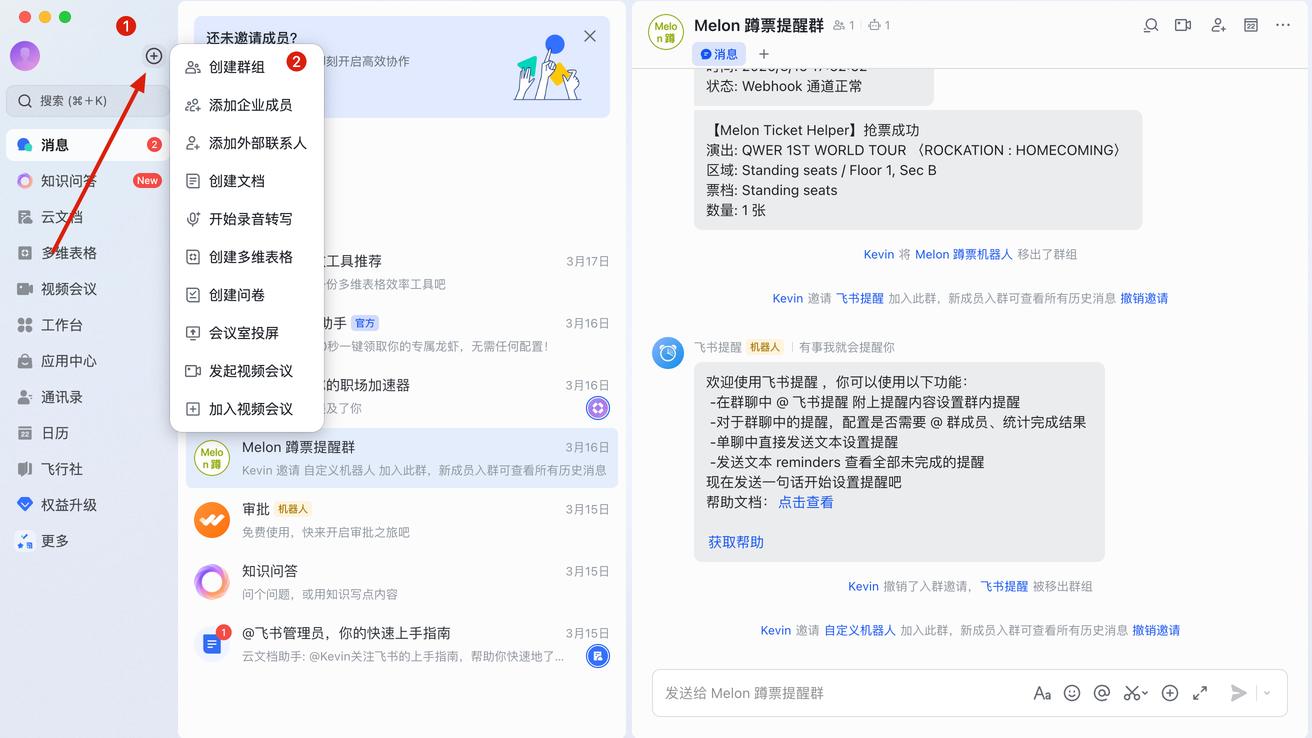The width and height of the screenshot is (1312, 738).
Task: Open 日历 calendar in the sidebar
Action: click(x=87, y=433)
